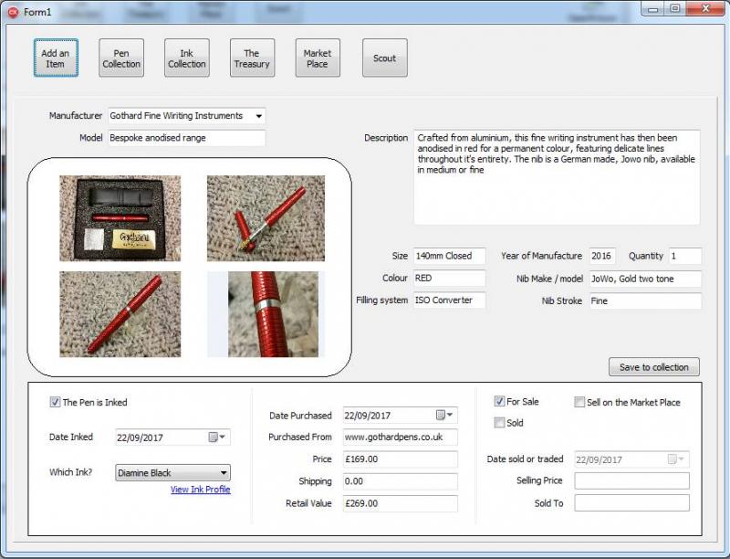Click the Add an Item button
Image resolution: width=730 pixels, height=559 pixels.
[x=56, y=58]
